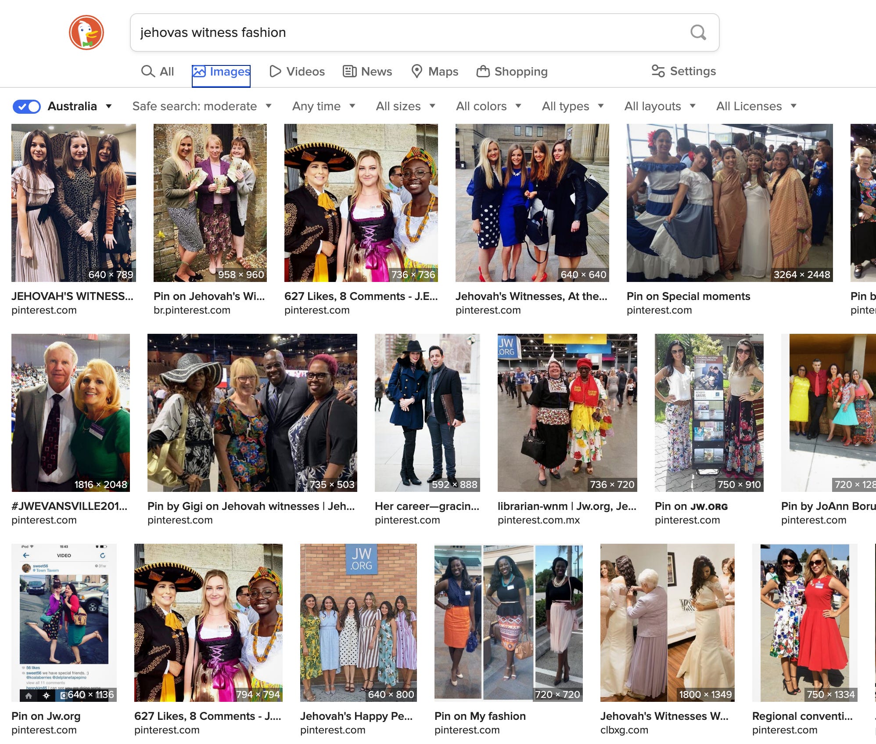Image resolution: width=876 pixels, height=744 pixels.
Task: Open the 'Pin on Special moments' link
Action: (x=688, y=296)
